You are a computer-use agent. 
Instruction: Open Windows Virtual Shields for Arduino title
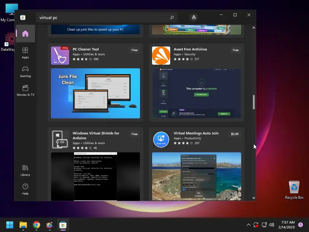[96, 136]
